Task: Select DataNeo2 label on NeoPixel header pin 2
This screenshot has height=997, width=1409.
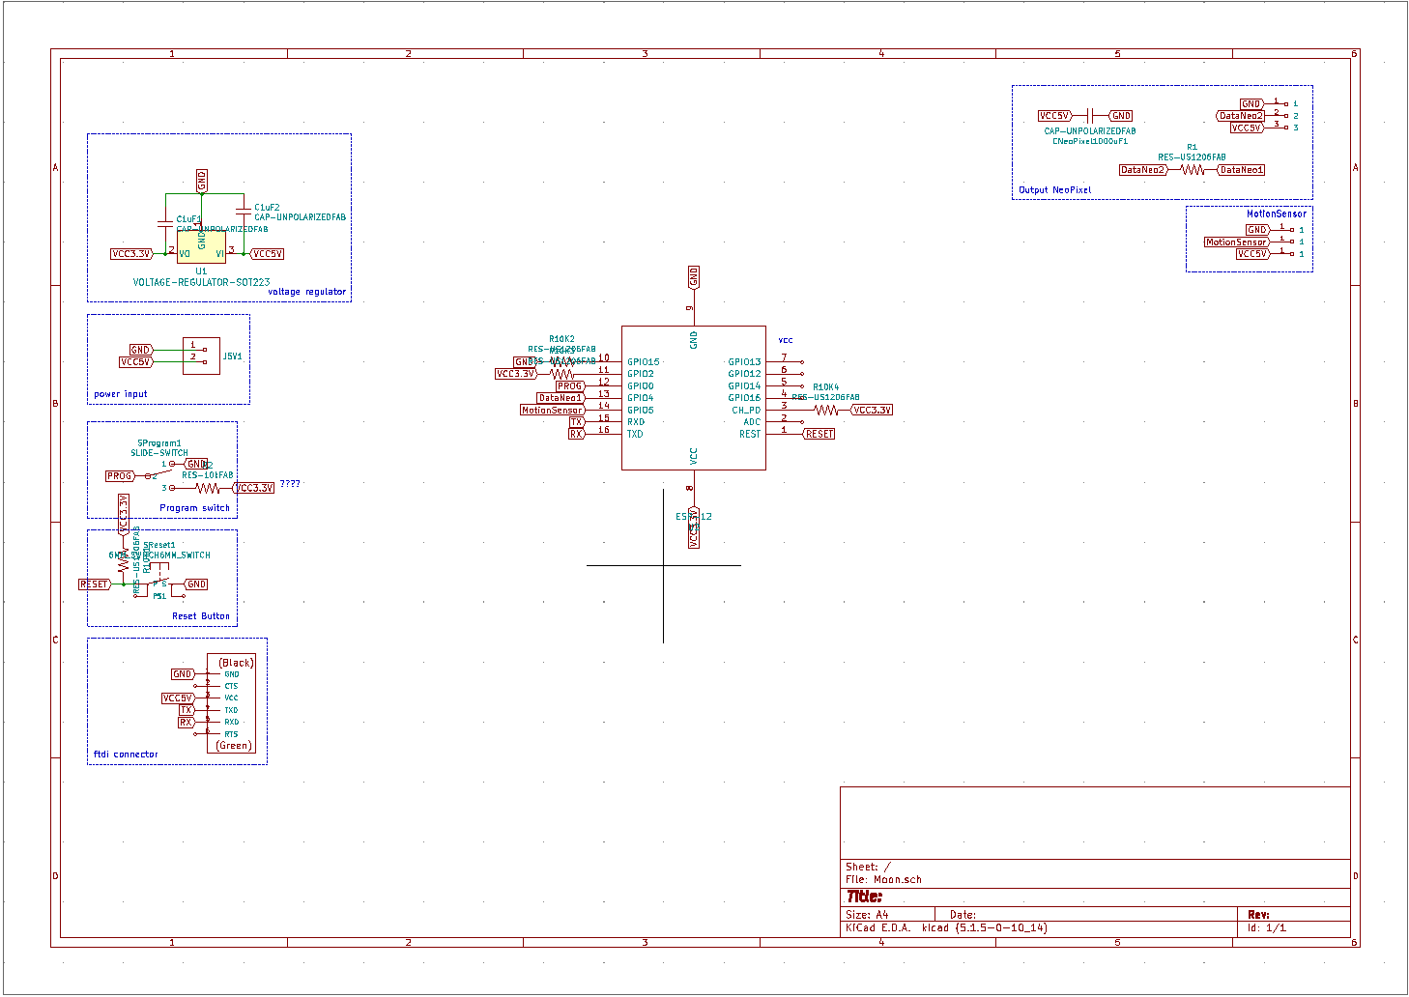Action: tap(1240, 116)
